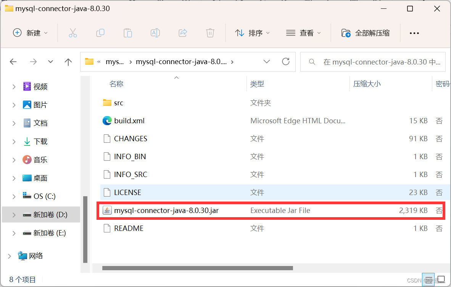Switch to details view icon in status bar
This screenshot has height=287, width=451.
coord(428,279)
